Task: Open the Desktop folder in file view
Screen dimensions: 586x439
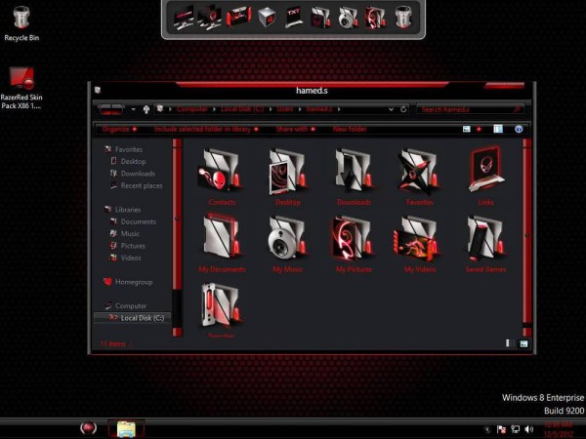Action: 288,177
